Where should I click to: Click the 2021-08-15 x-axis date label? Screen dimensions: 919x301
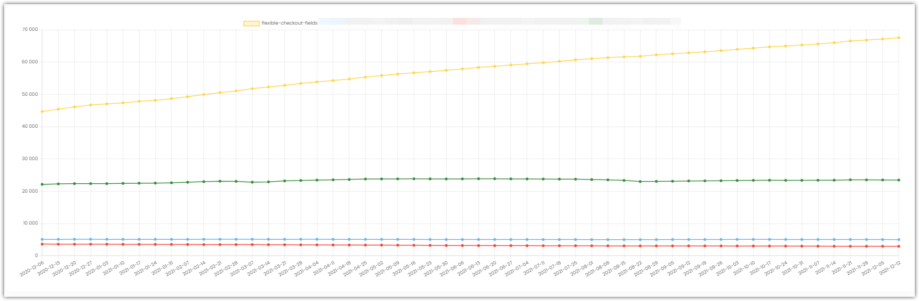615,268
